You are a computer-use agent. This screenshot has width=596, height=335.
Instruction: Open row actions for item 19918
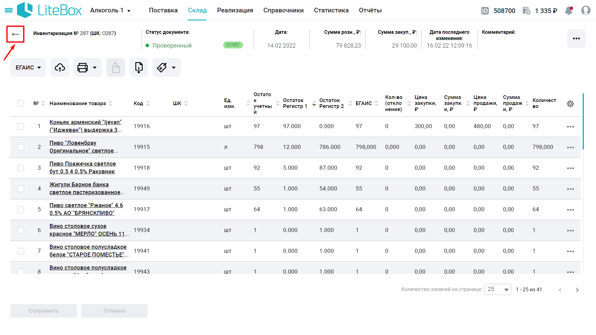[571, 168]
